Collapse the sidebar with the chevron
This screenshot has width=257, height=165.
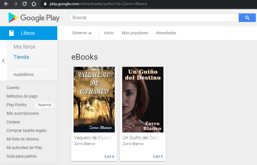click(x=3, y=60)
